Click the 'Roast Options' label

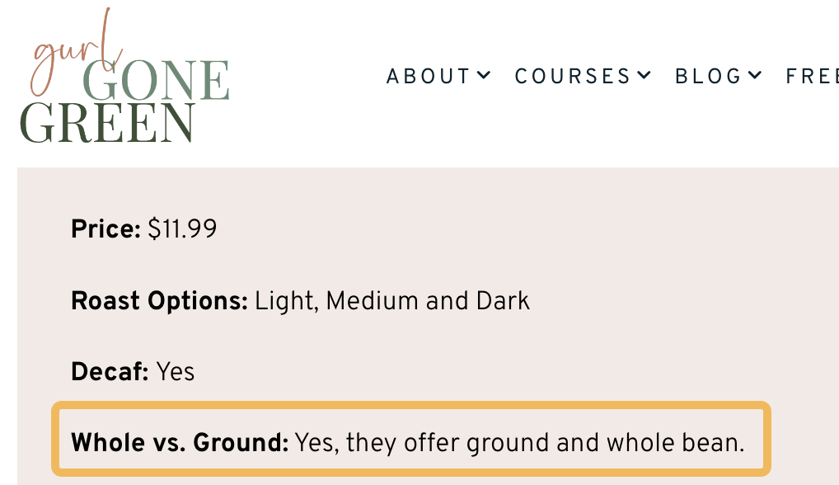pos(157,301)
